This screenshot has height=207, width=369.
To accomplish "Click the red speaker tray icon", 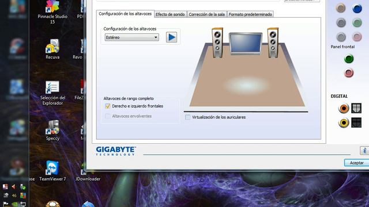I will click(14, 187).
